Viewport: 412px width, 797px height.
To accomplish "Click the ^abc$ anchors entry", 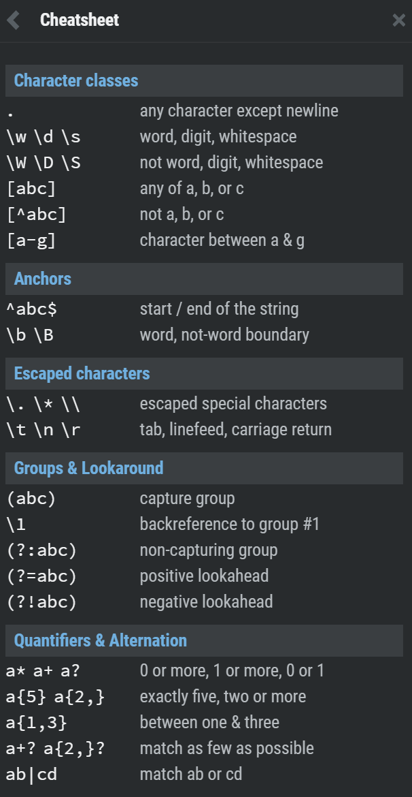I will tap(31, 309).
